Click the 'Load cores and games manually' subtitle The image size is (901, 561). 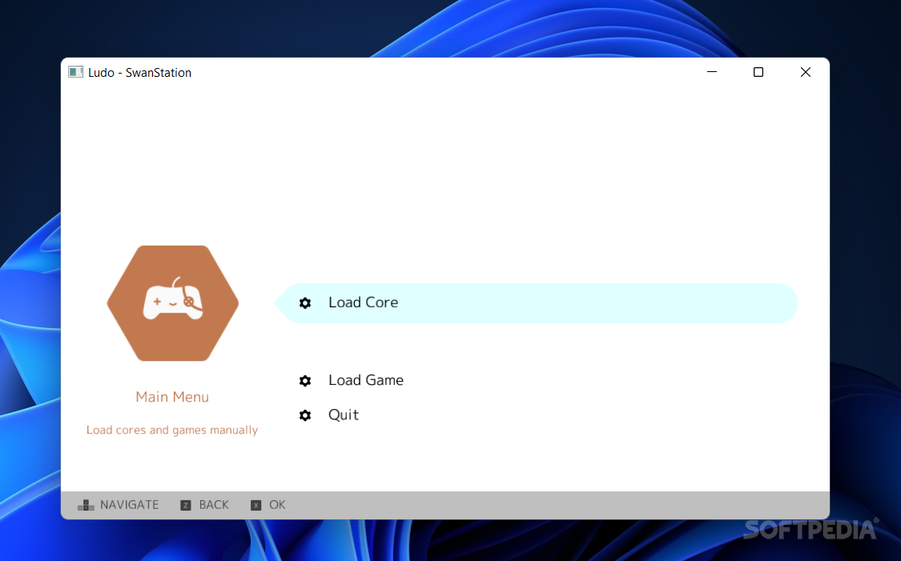point(172,430)
